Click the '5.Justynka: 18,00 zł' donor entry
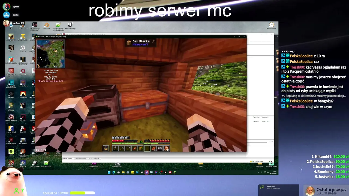 (x=332, y=177)
